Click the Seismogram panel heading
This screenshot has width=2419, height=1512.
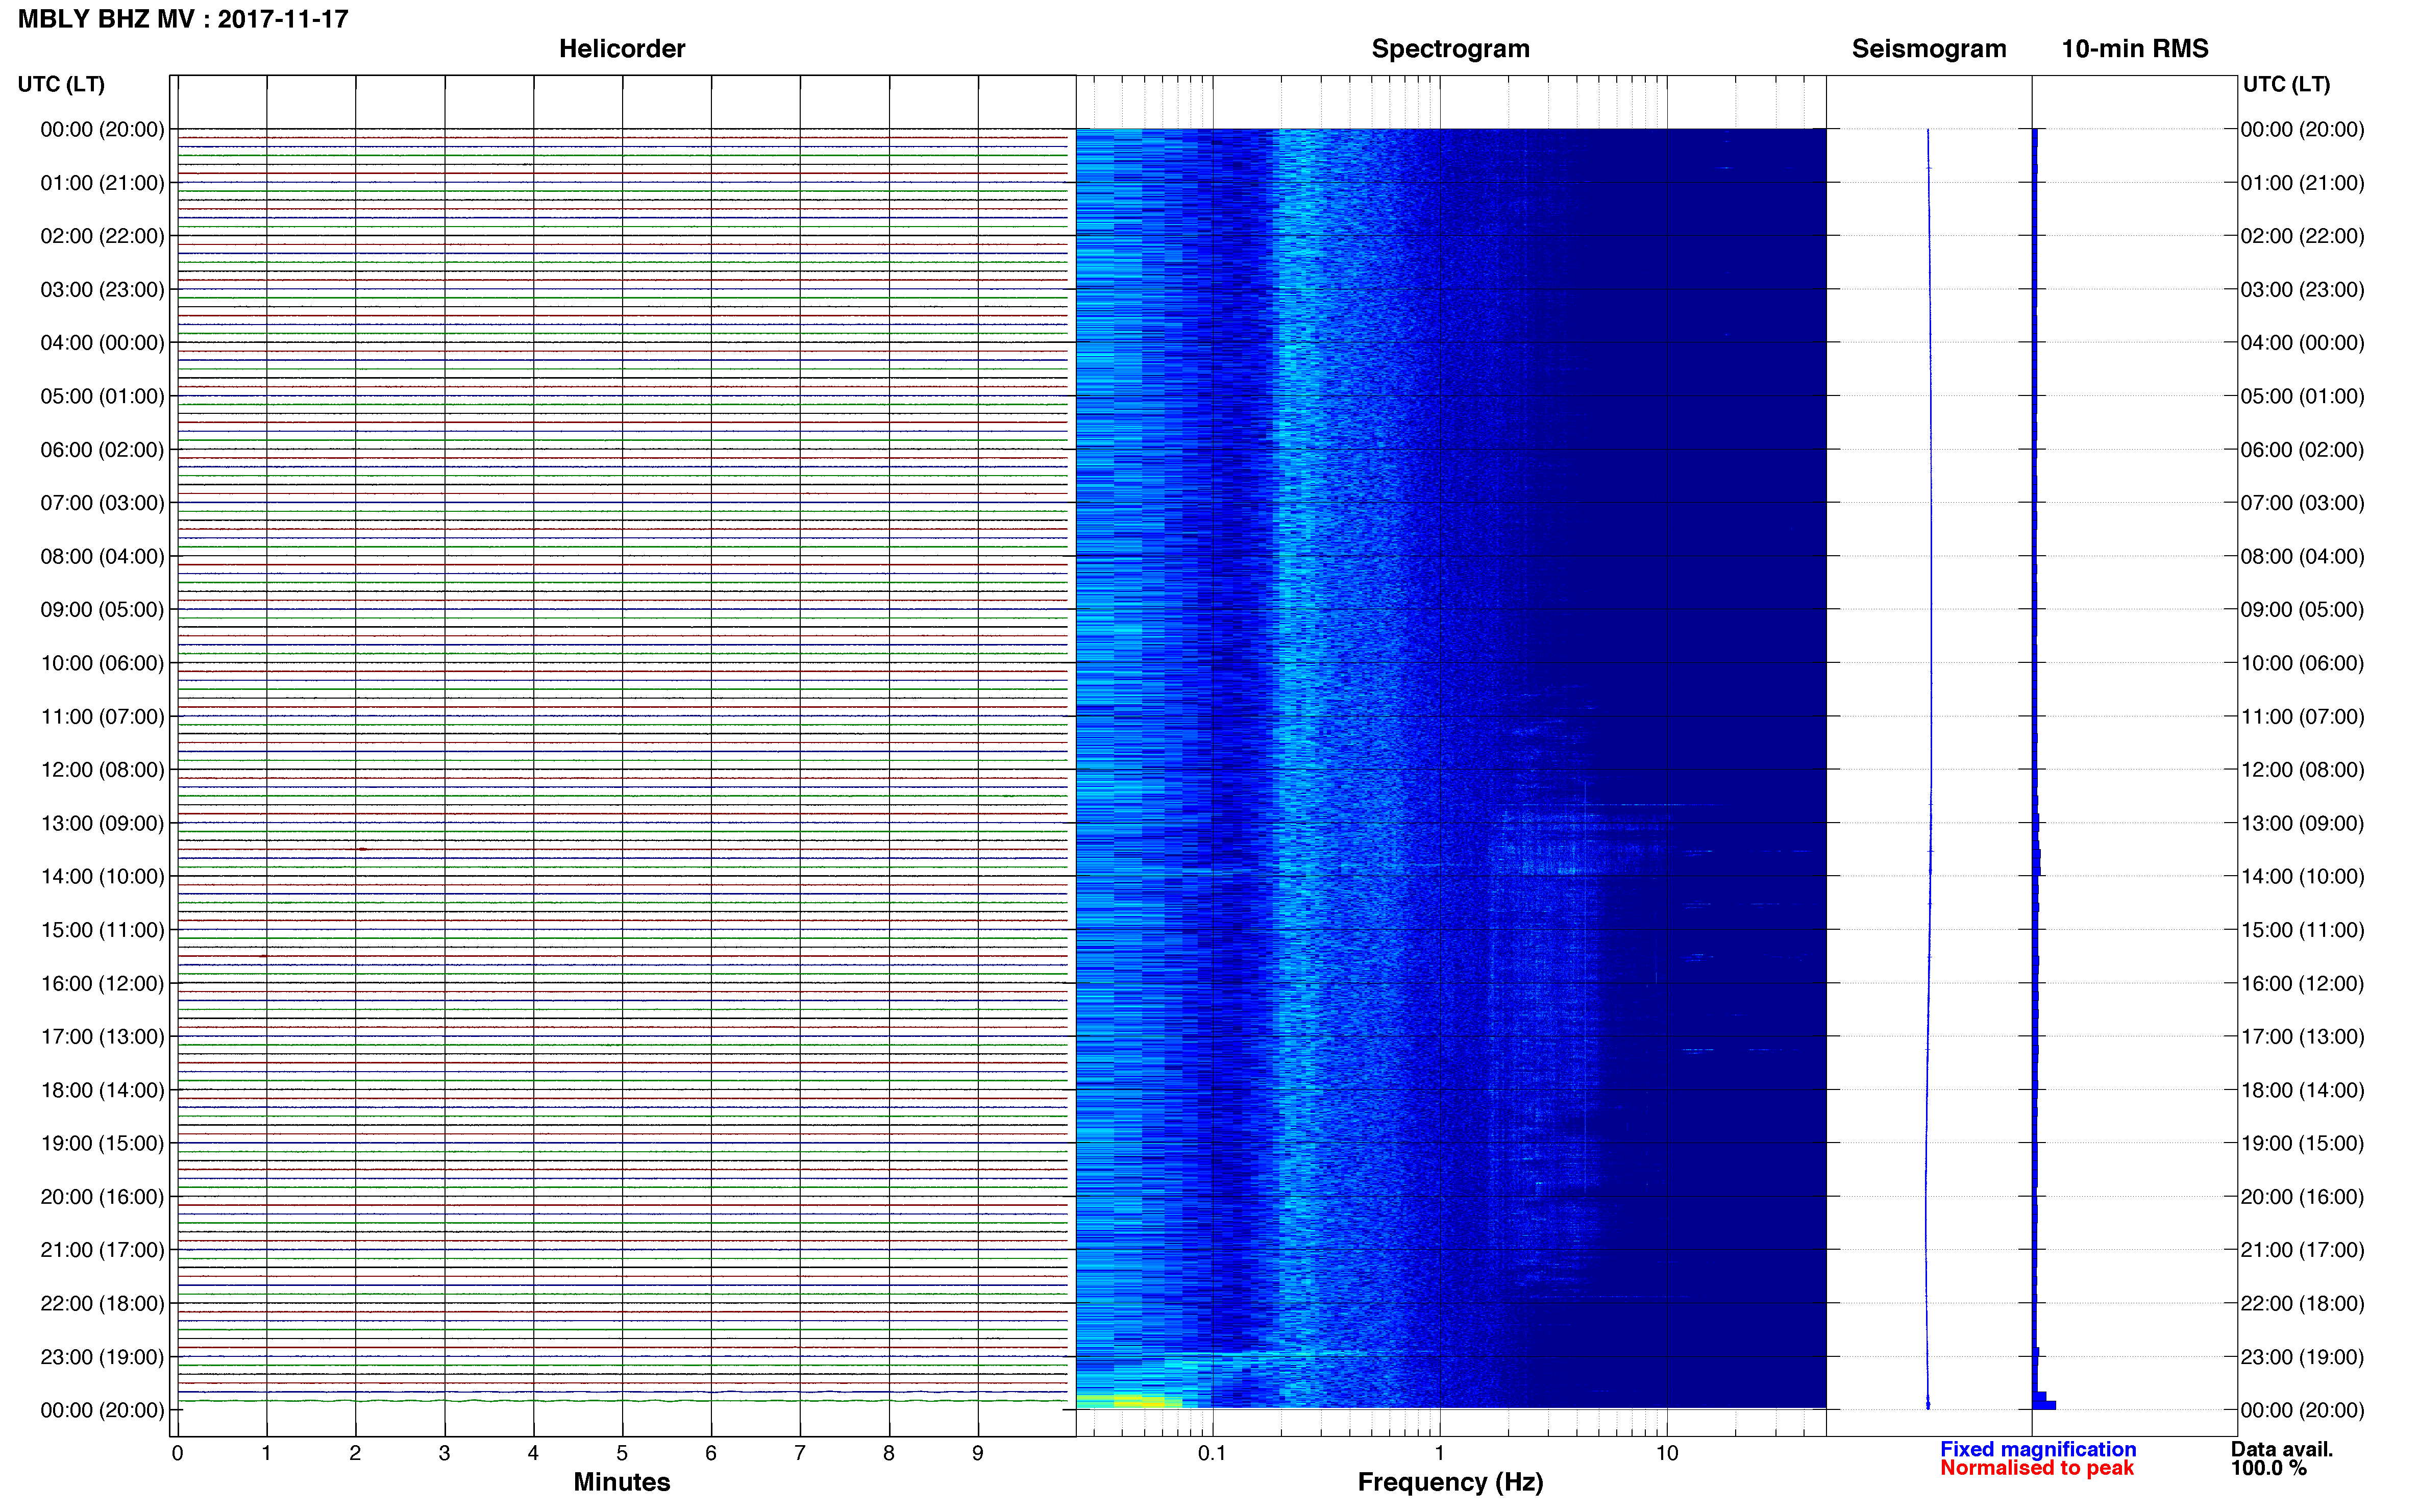coord(1929,49)
